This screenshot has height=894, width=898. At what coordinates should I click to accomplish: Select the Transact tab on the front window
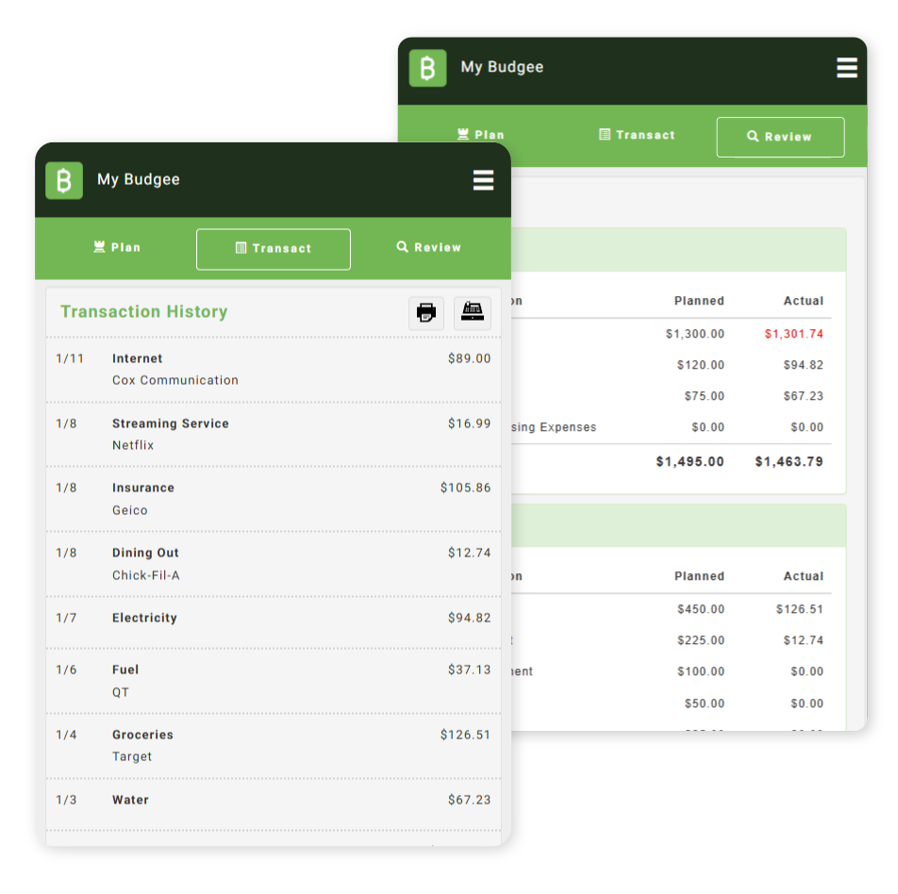(273, 248)
